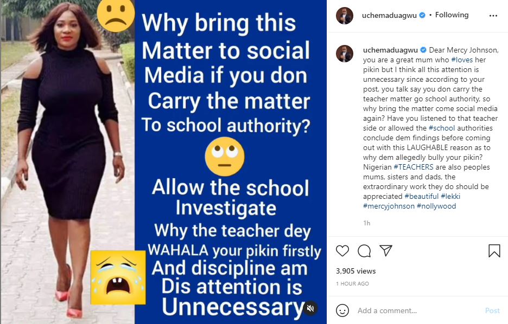Focus the Add a comment field

click(418, 310)
